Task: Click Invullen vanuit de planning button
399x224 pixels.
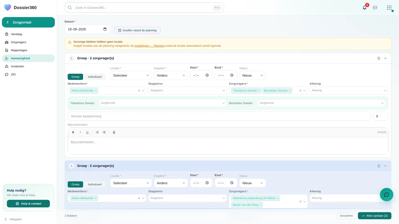Action: pyautogui.click(x=137, y=30)
